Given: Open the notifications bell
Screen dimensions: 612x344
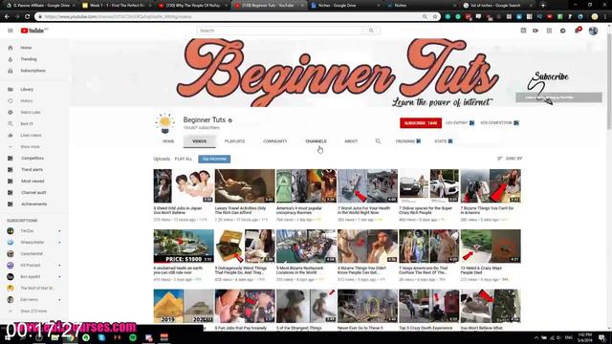Looking at the screenshot, I should (578, 31).
